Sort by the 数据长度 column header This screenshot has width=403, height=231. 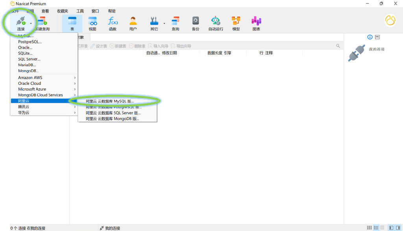coord(215,53)
